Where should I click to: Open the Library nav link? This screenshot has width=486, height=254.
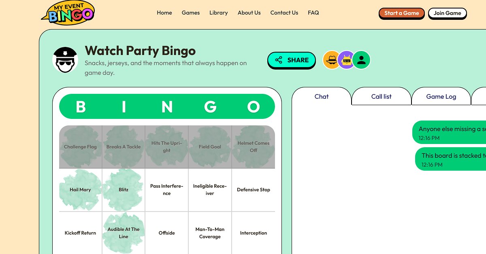pos(219,13)
